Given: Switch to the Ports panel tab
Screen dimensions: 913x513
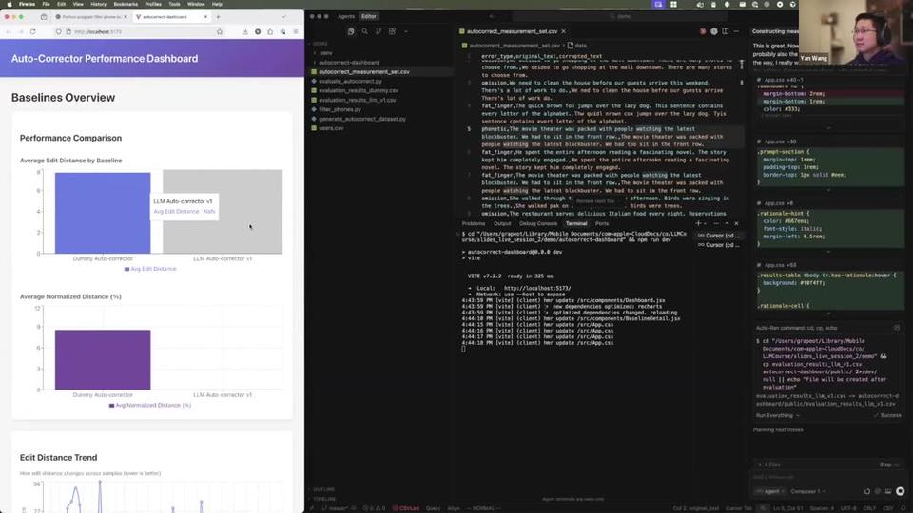Looking at the screenshot, I should pos(601,223).
